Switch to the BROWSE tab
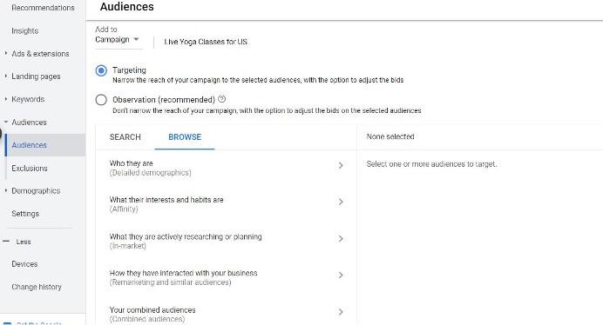Screen dimensions: 603x325 point(185,137)
